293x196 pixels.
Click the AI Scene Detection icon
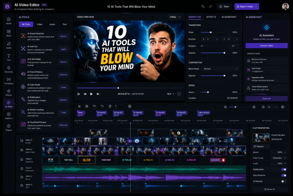click(x=23, y=36)
